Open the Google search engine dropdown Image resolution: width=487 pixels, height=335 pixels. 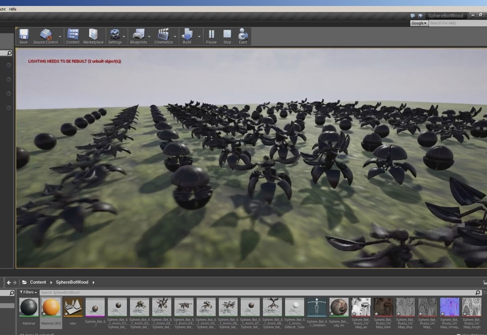419,23
